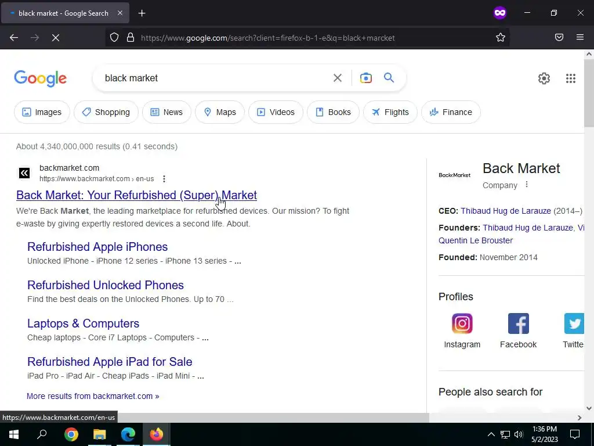The width and height of the screenshot is (594, 446).
Task: Stop loading the page
Action: tap(55, 38)
